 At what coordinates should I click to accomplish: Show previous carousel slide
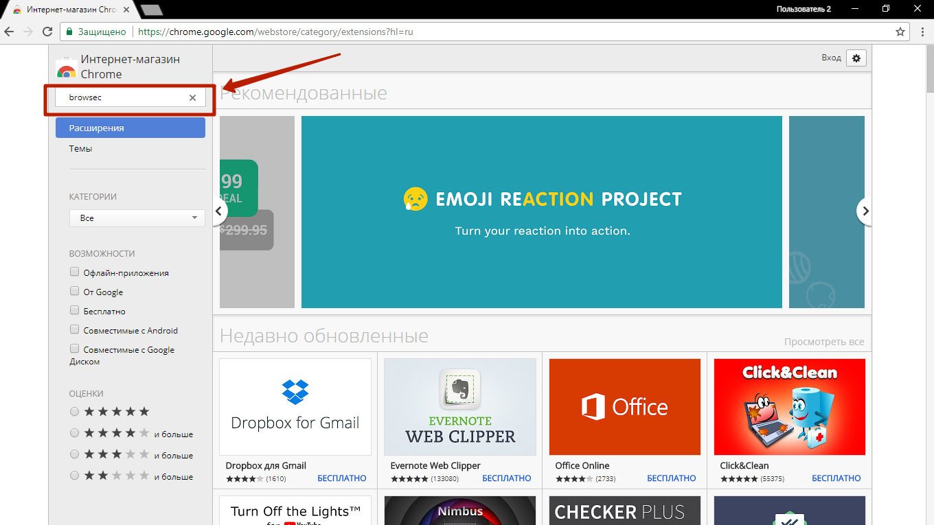pos(218,211)
